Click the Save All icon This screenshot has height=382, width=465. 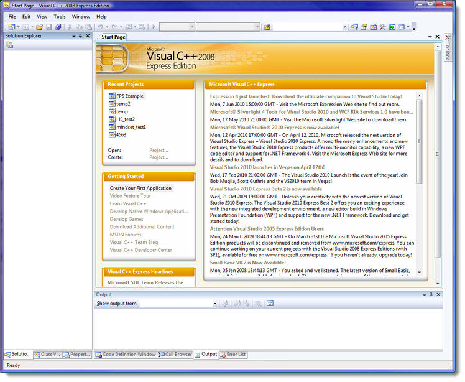(58, 27)
